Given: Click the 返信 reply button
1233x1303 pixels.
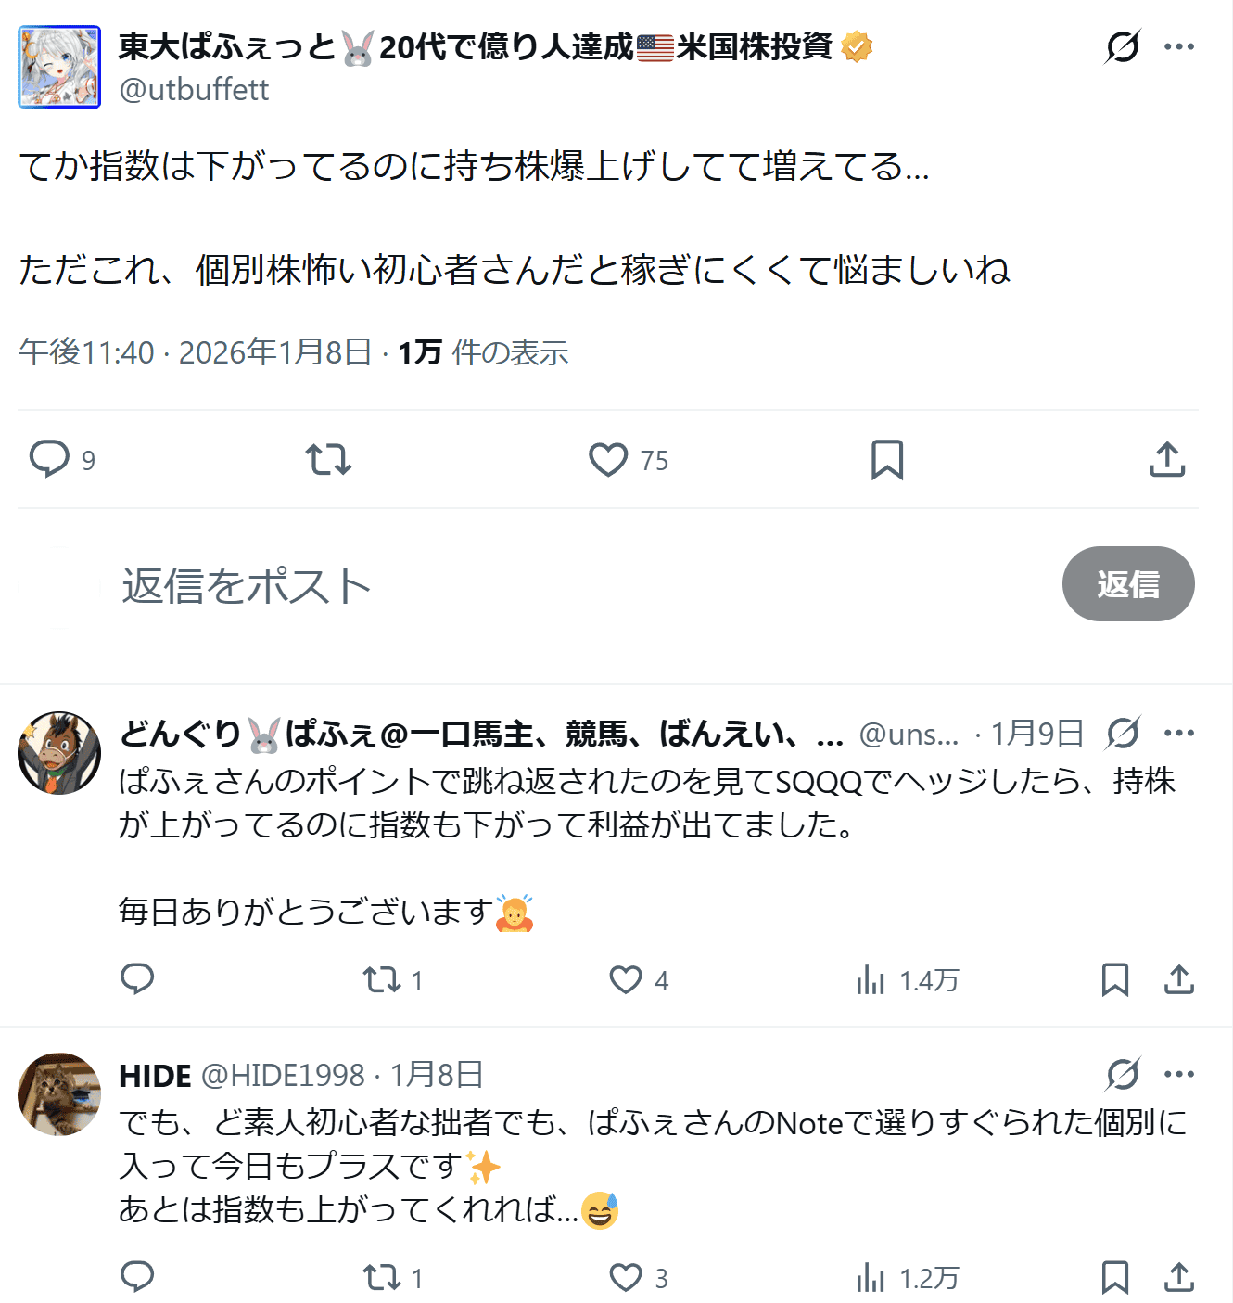Looking at the screenshot, I should 1128,584.
